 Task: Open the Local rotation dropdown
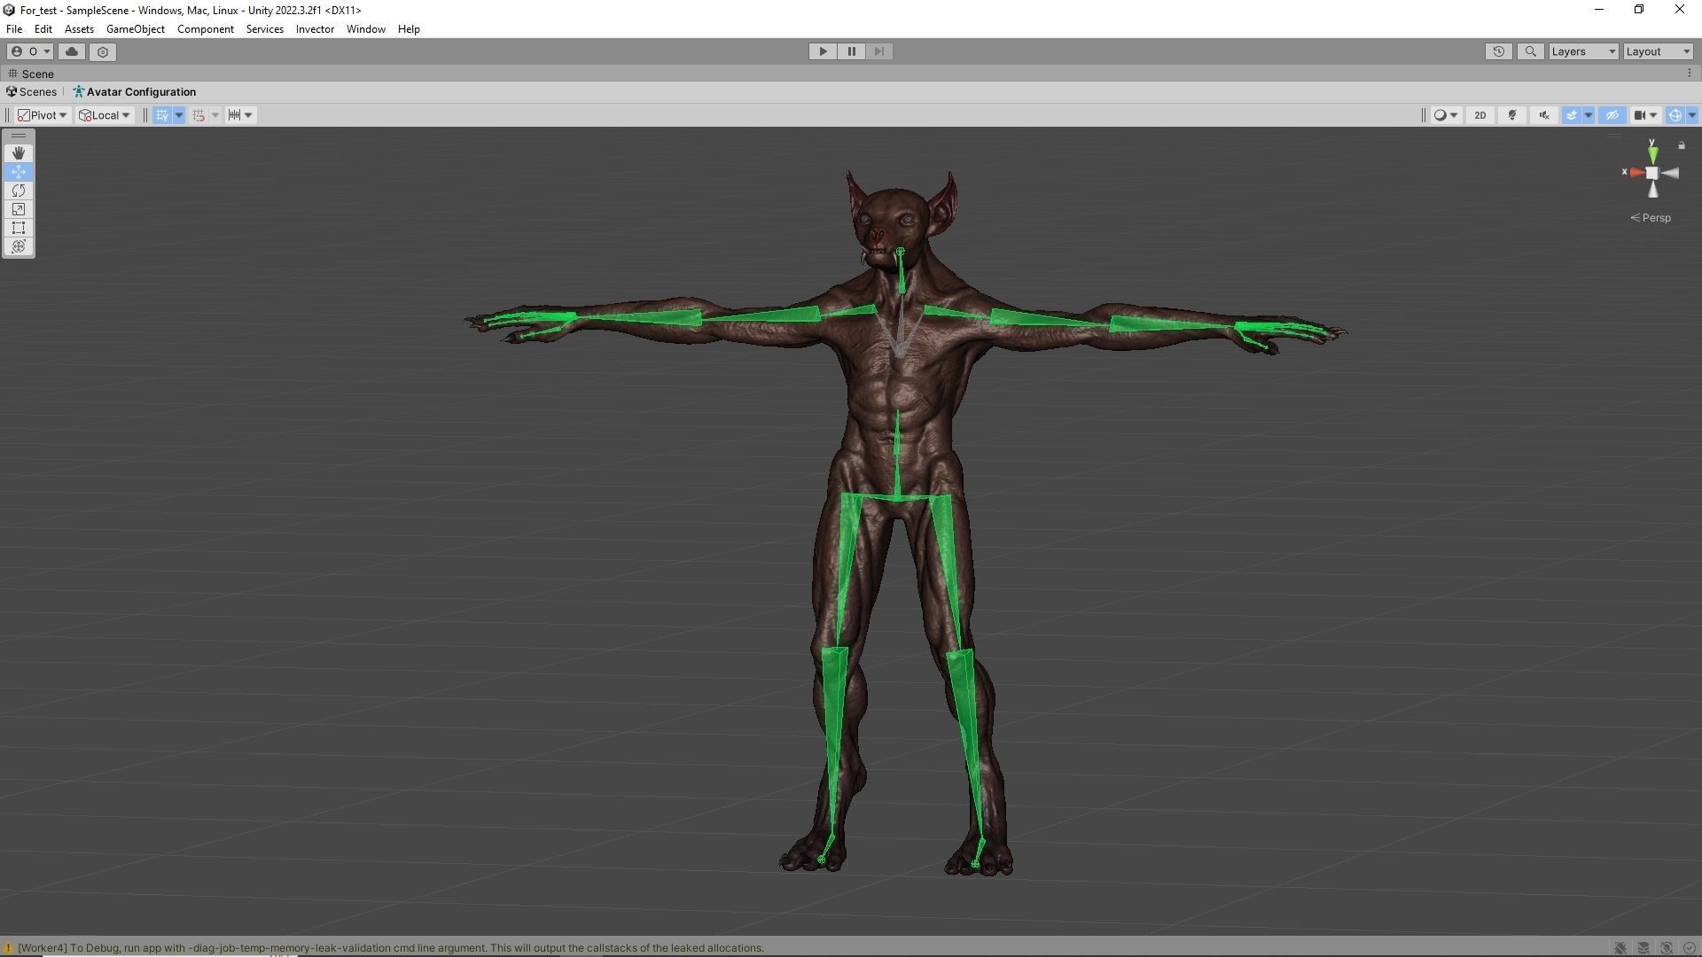tap(105, 115)
